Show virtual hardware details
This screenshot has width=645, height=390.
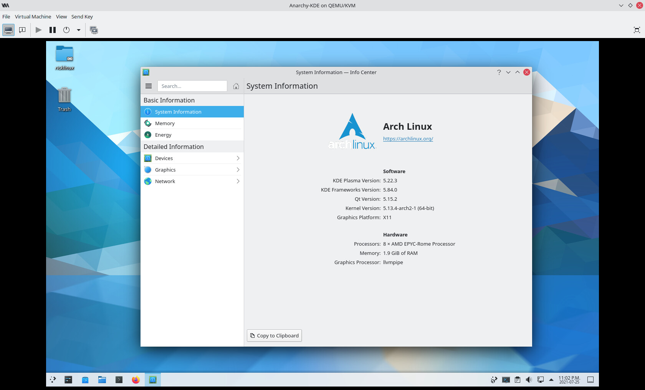(x=22, y=30)
